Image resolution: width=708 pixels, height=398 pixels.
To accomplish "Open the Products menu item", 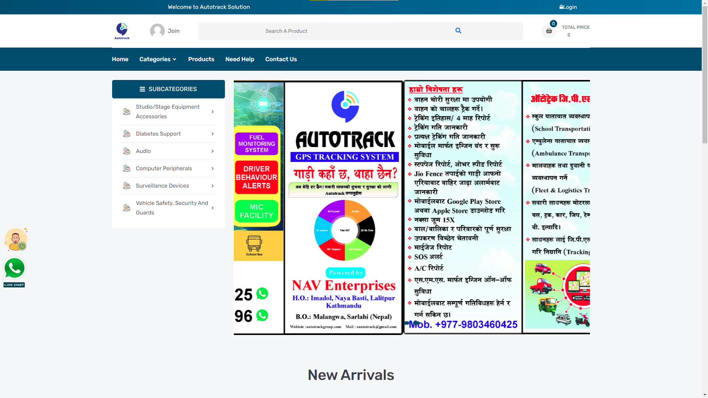I will point(201,59).
